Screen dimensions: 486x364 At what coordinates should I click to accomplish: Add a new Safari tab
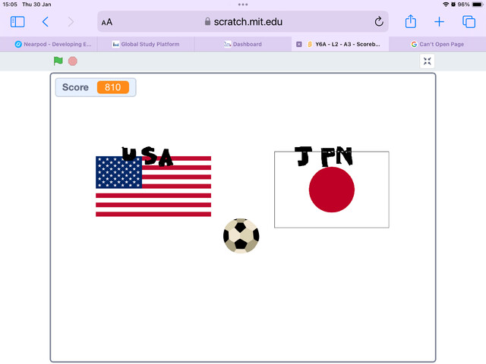[439, 22]
